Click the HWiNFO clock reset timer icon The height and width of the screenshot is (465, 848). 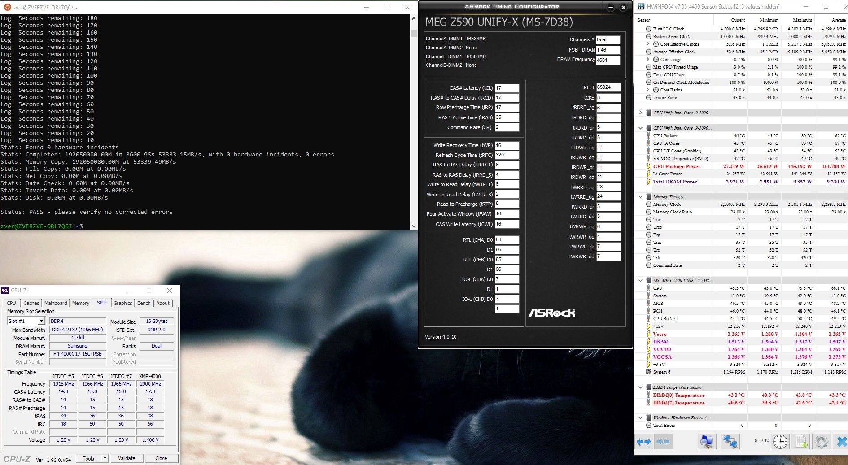pyautogui.click(x=780, y=442)
